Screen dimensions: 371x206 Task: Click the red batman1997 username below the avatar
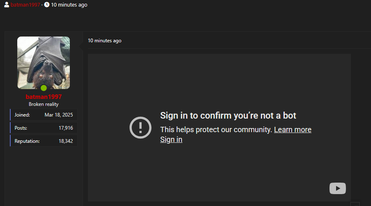point(44,97)
